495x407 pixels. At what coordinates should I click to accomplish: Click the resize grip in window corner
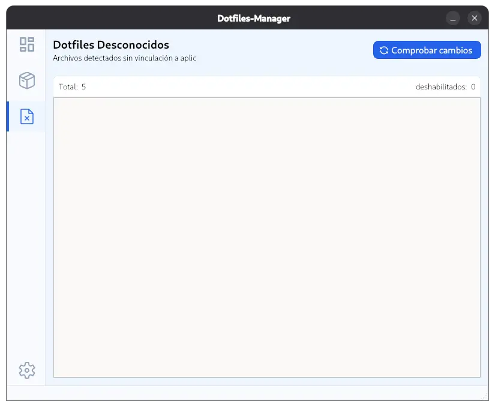click(x=485, y=397)
